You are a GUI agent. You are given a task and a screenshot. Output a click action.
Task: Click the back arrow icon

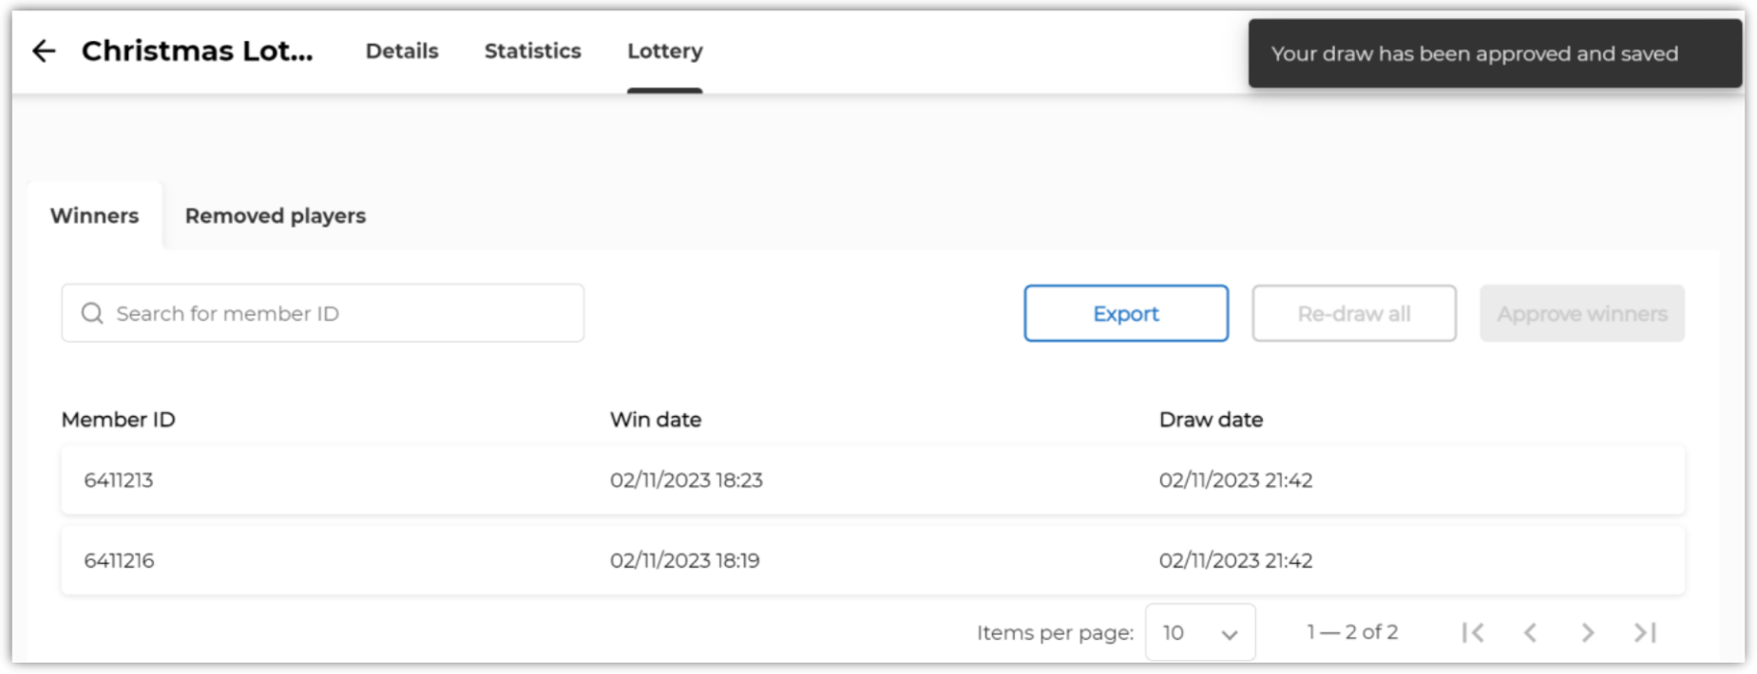(44, 51)
